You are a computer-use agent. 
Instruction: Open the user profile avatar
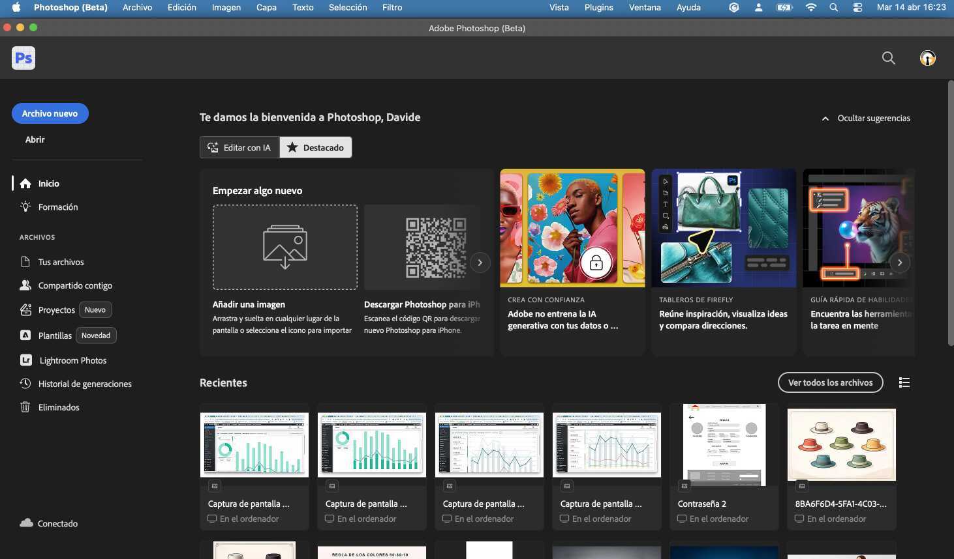click(927, 58)
